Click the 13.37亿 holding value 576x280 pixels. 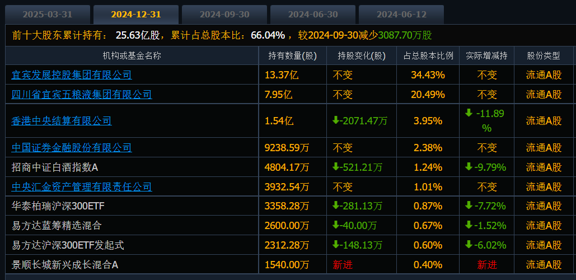click(x=282, y=76)
